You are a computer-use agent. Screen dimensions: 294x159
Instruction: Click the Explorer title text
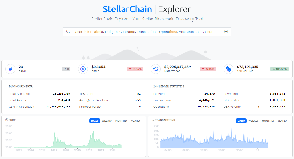click(x=175, y=9)
